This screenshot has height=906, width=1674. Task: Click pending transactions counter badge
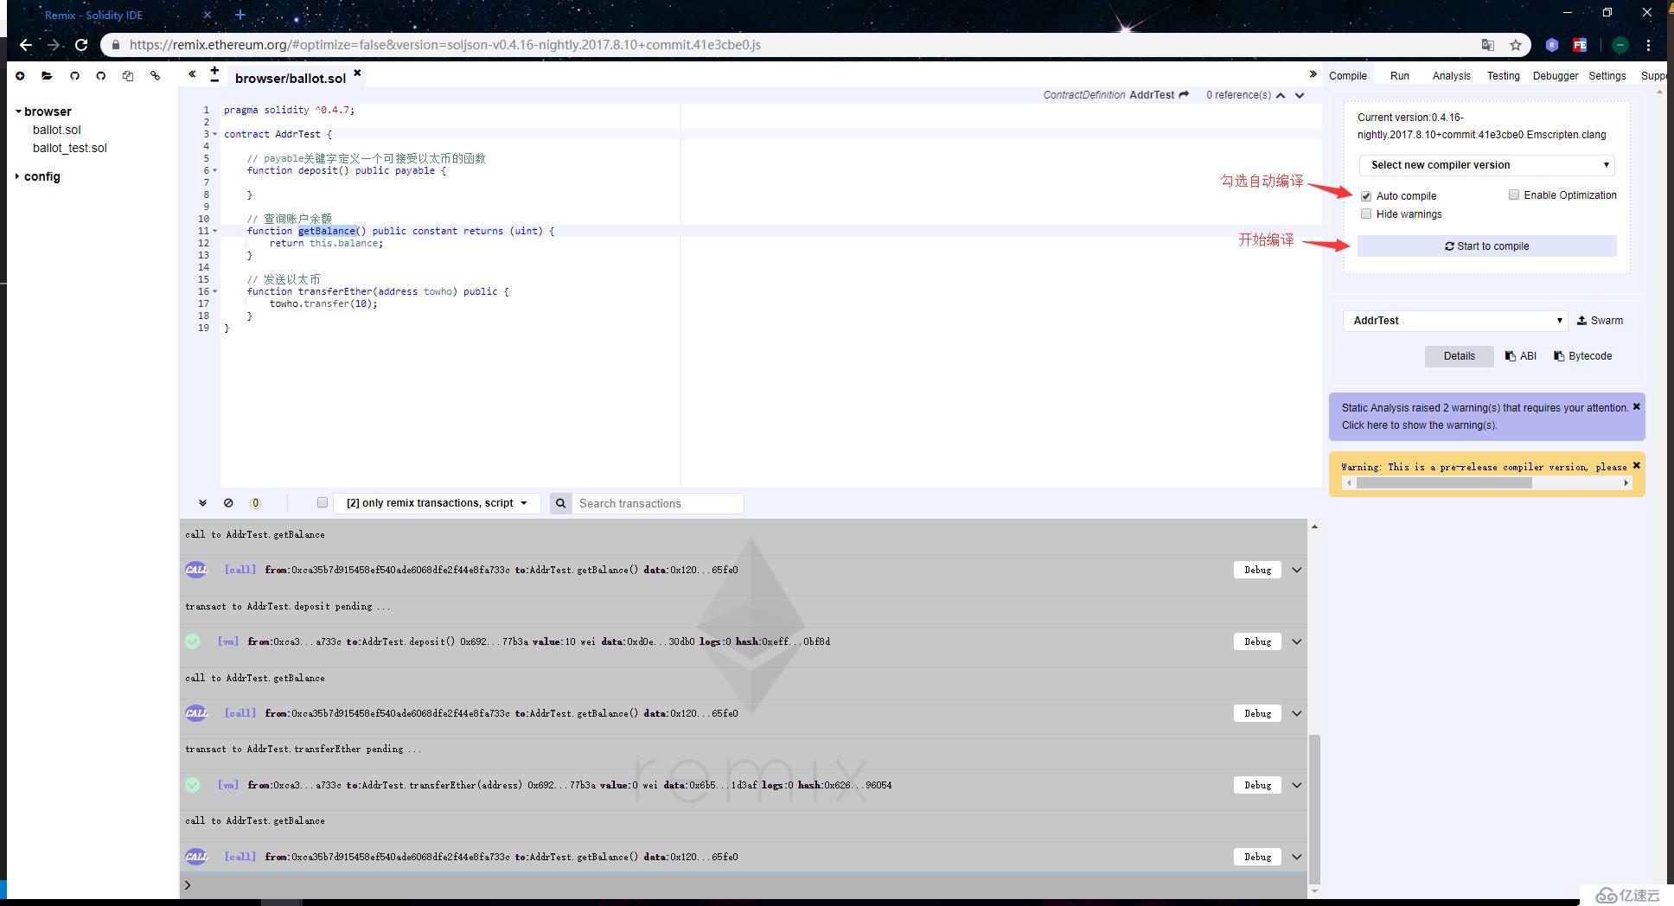[255, 503]
